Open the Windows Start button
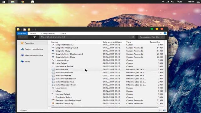 point(4,2)
